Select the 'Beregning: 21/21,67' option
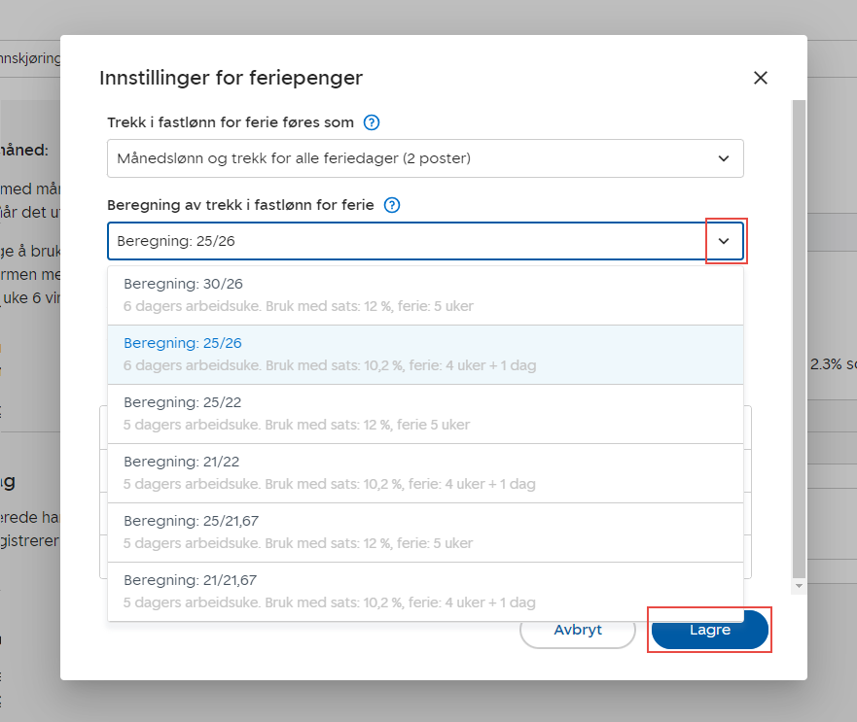 pos(424,592)
